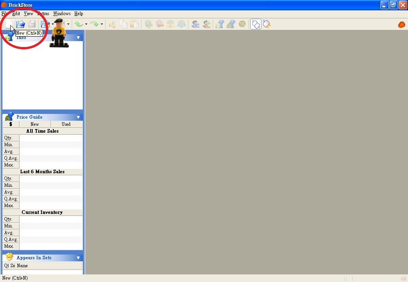
Task: Click the Price Guide panel icon
Action: coord(10,117)
